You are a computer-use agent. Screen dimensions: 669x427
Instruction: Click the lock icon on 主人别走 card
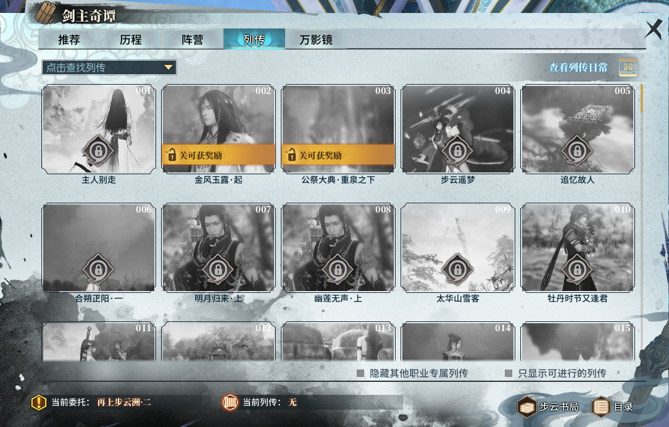point(98,151)
